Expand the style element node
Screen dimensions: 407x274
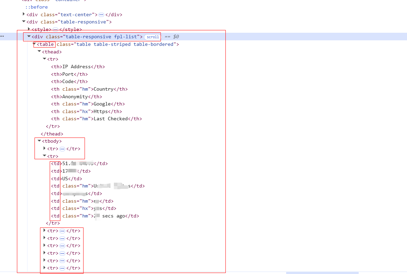(29, 29)
